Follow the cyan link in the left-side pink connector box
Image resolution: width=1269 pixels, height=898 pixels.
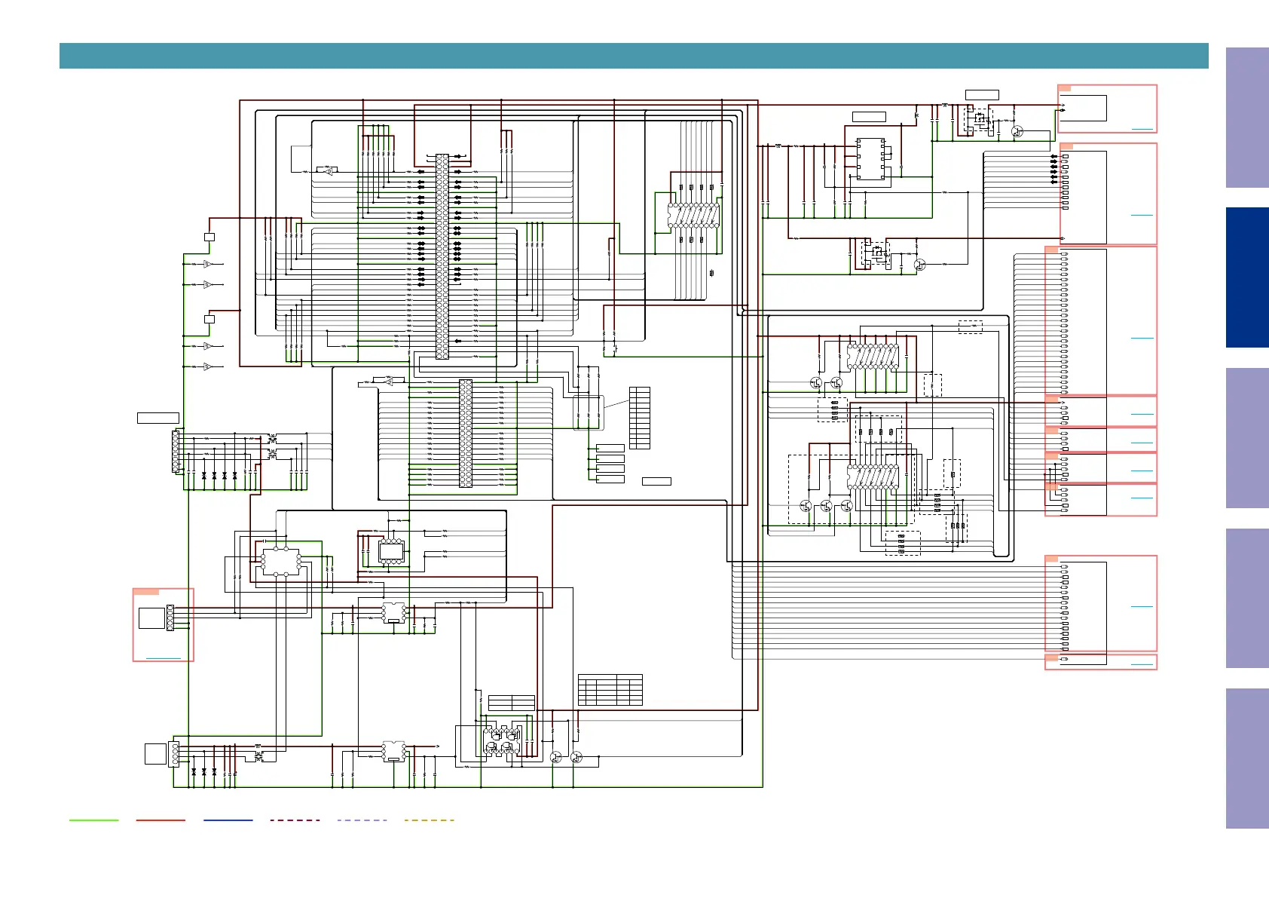tap(164, 658)
